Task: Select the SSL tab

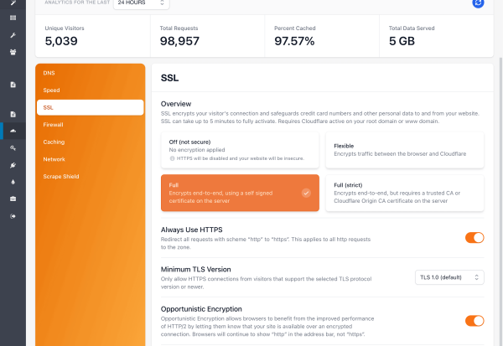Action: (x=91, y=107)
